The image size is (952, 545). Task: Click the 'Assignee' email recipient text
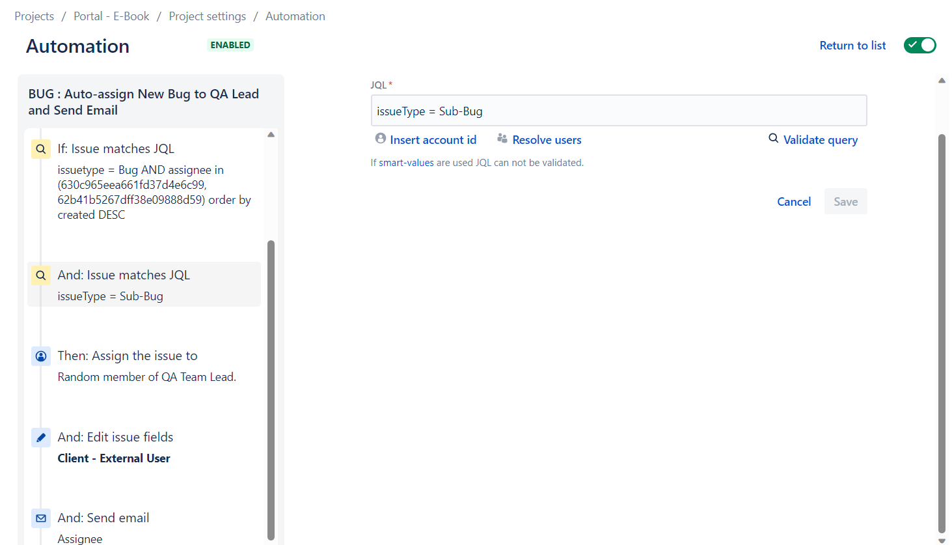80,539
